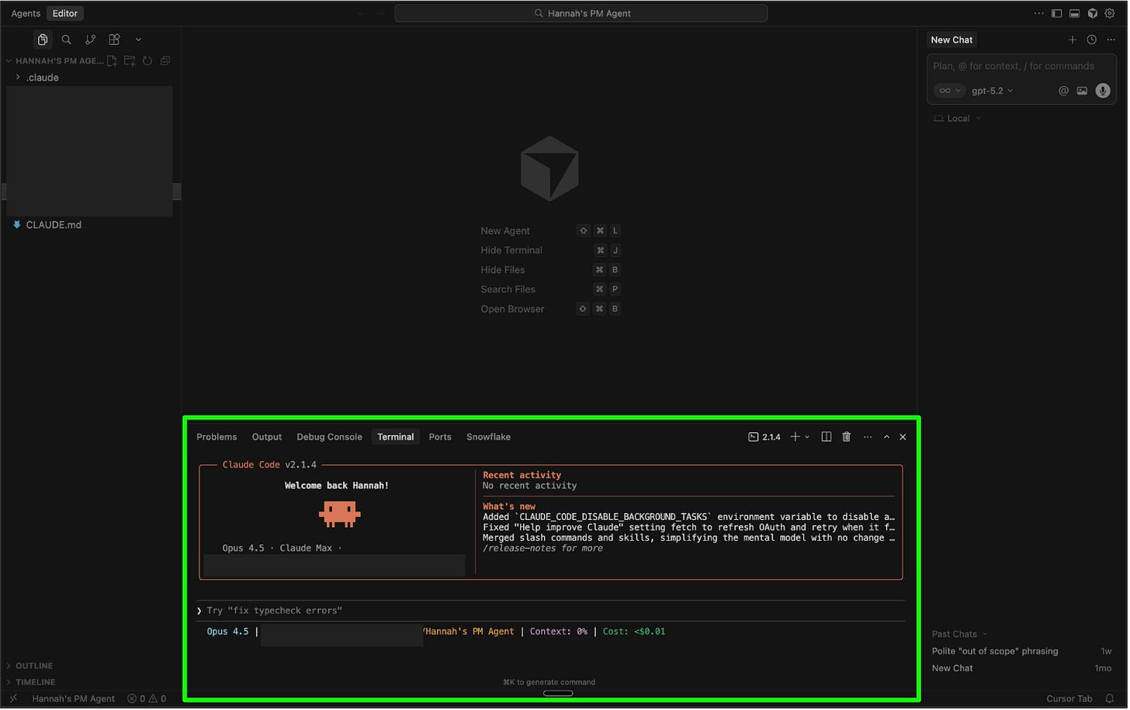Open the Source Control branch icon

[90, 40]
